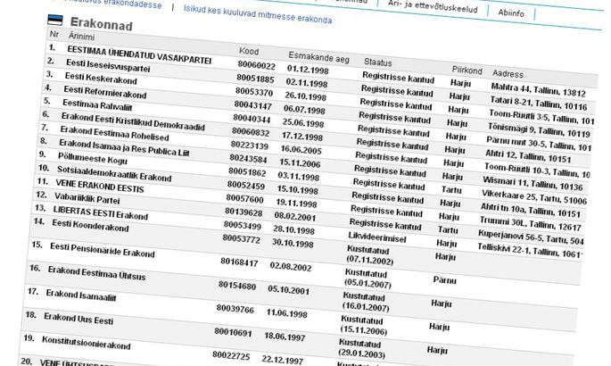This screenshot has width=611, height=366.
Task: Open the Abiinfo tab
Action: coord(511,12)
